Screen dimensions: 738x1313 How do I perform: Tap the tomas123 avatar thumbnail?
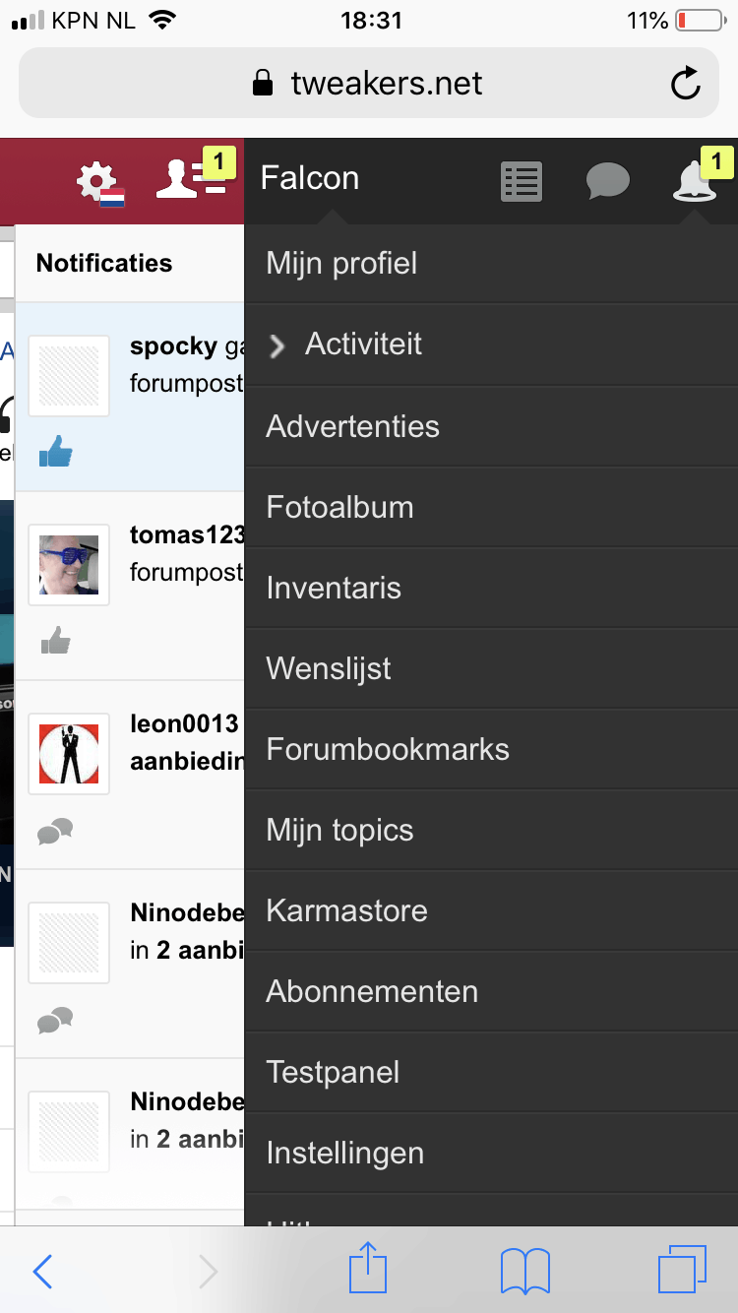(x=69, y=565)
